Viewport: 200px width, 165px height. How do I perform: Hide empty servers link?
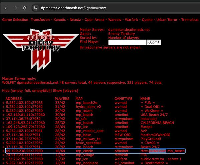click(17, 91)
